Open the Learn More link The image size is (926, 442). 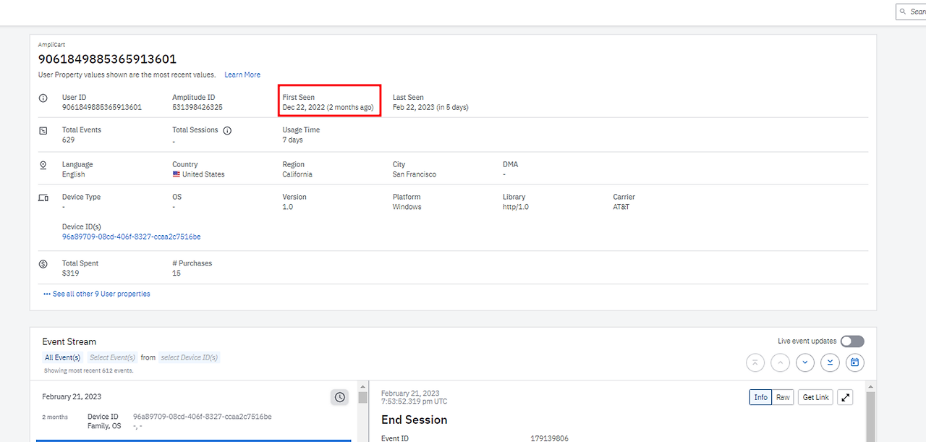(x=242, y=75)
